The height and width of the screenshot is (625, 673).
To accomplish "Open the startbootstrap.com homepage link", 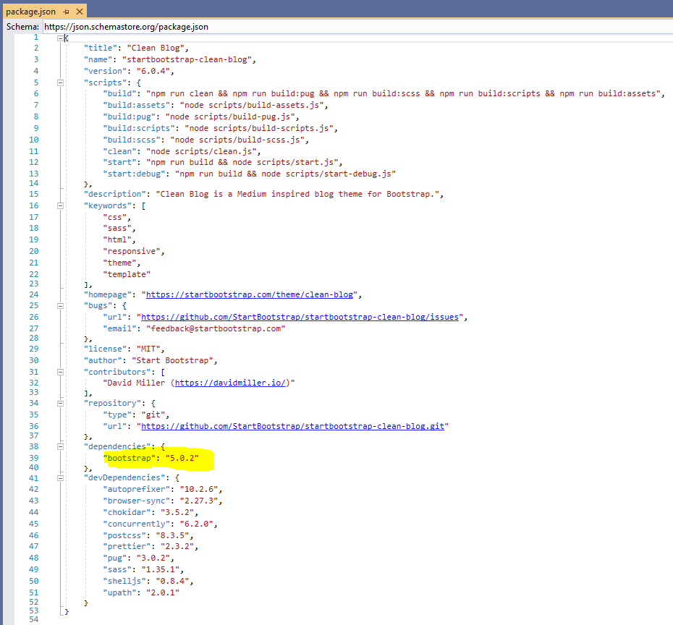I will point(250,294).
